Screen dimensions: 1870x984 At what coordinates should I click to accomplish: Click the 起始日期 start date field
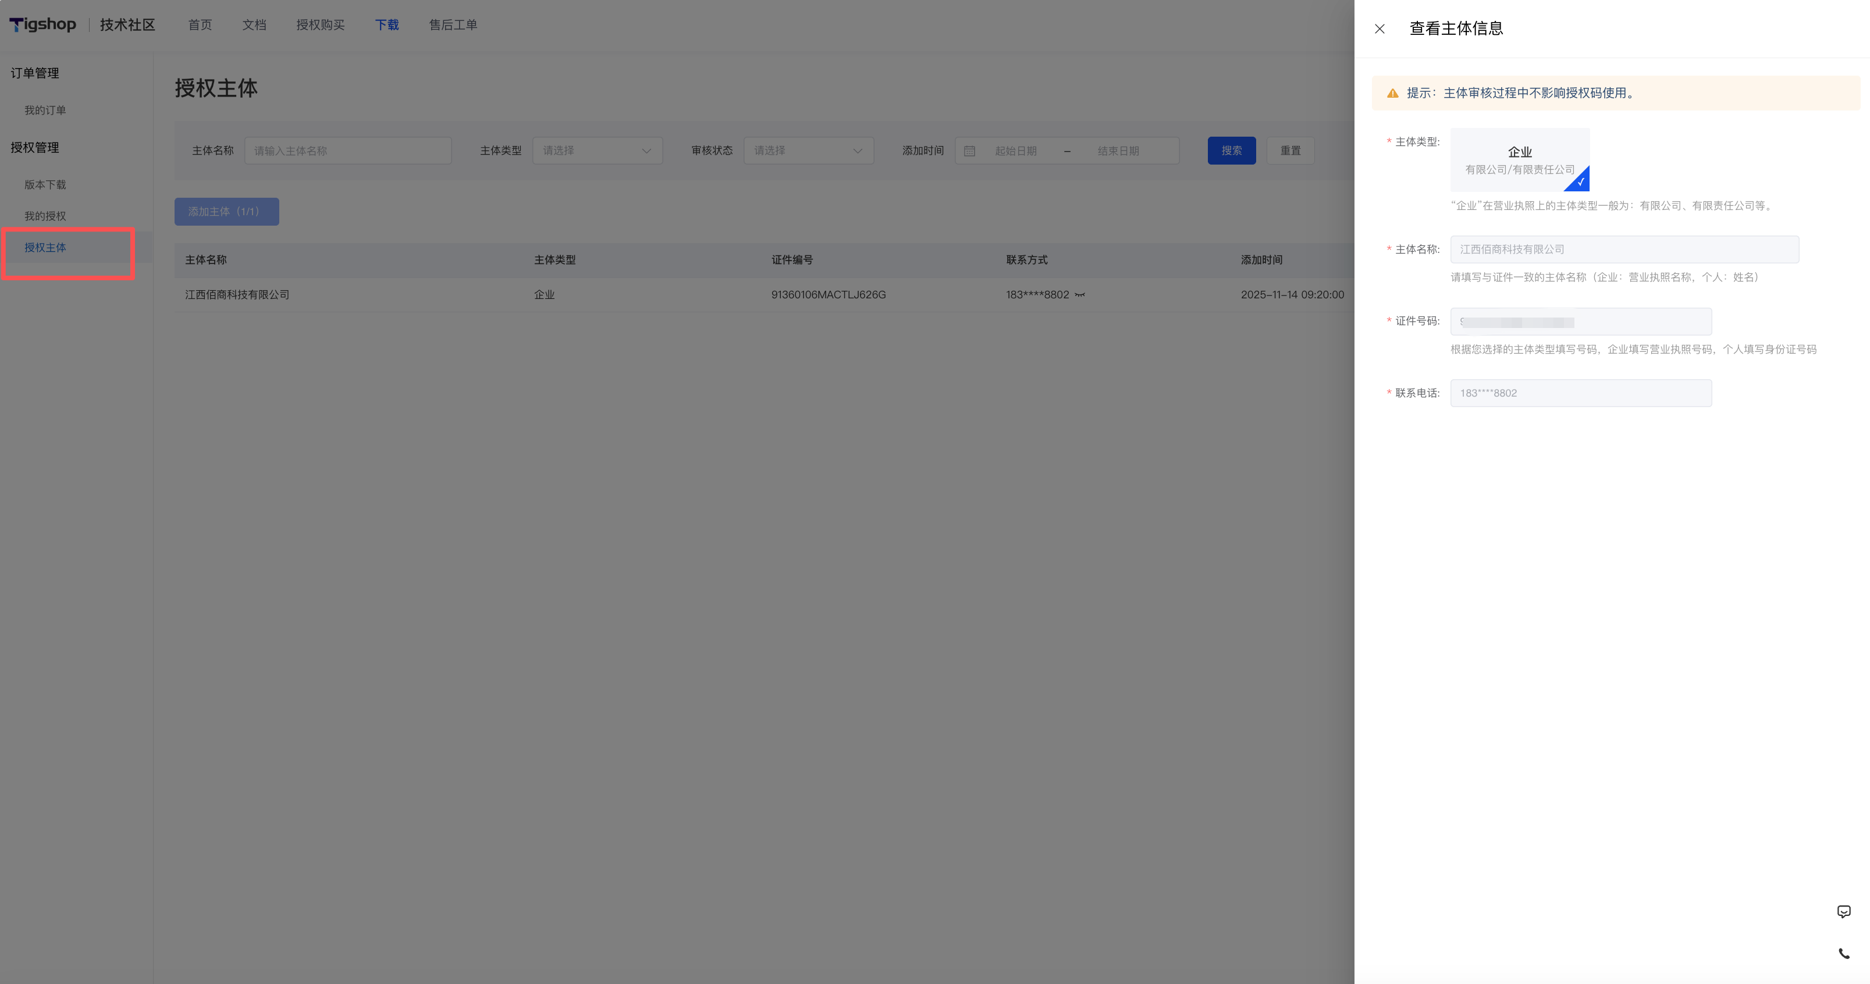click(x=1015, y=151)
